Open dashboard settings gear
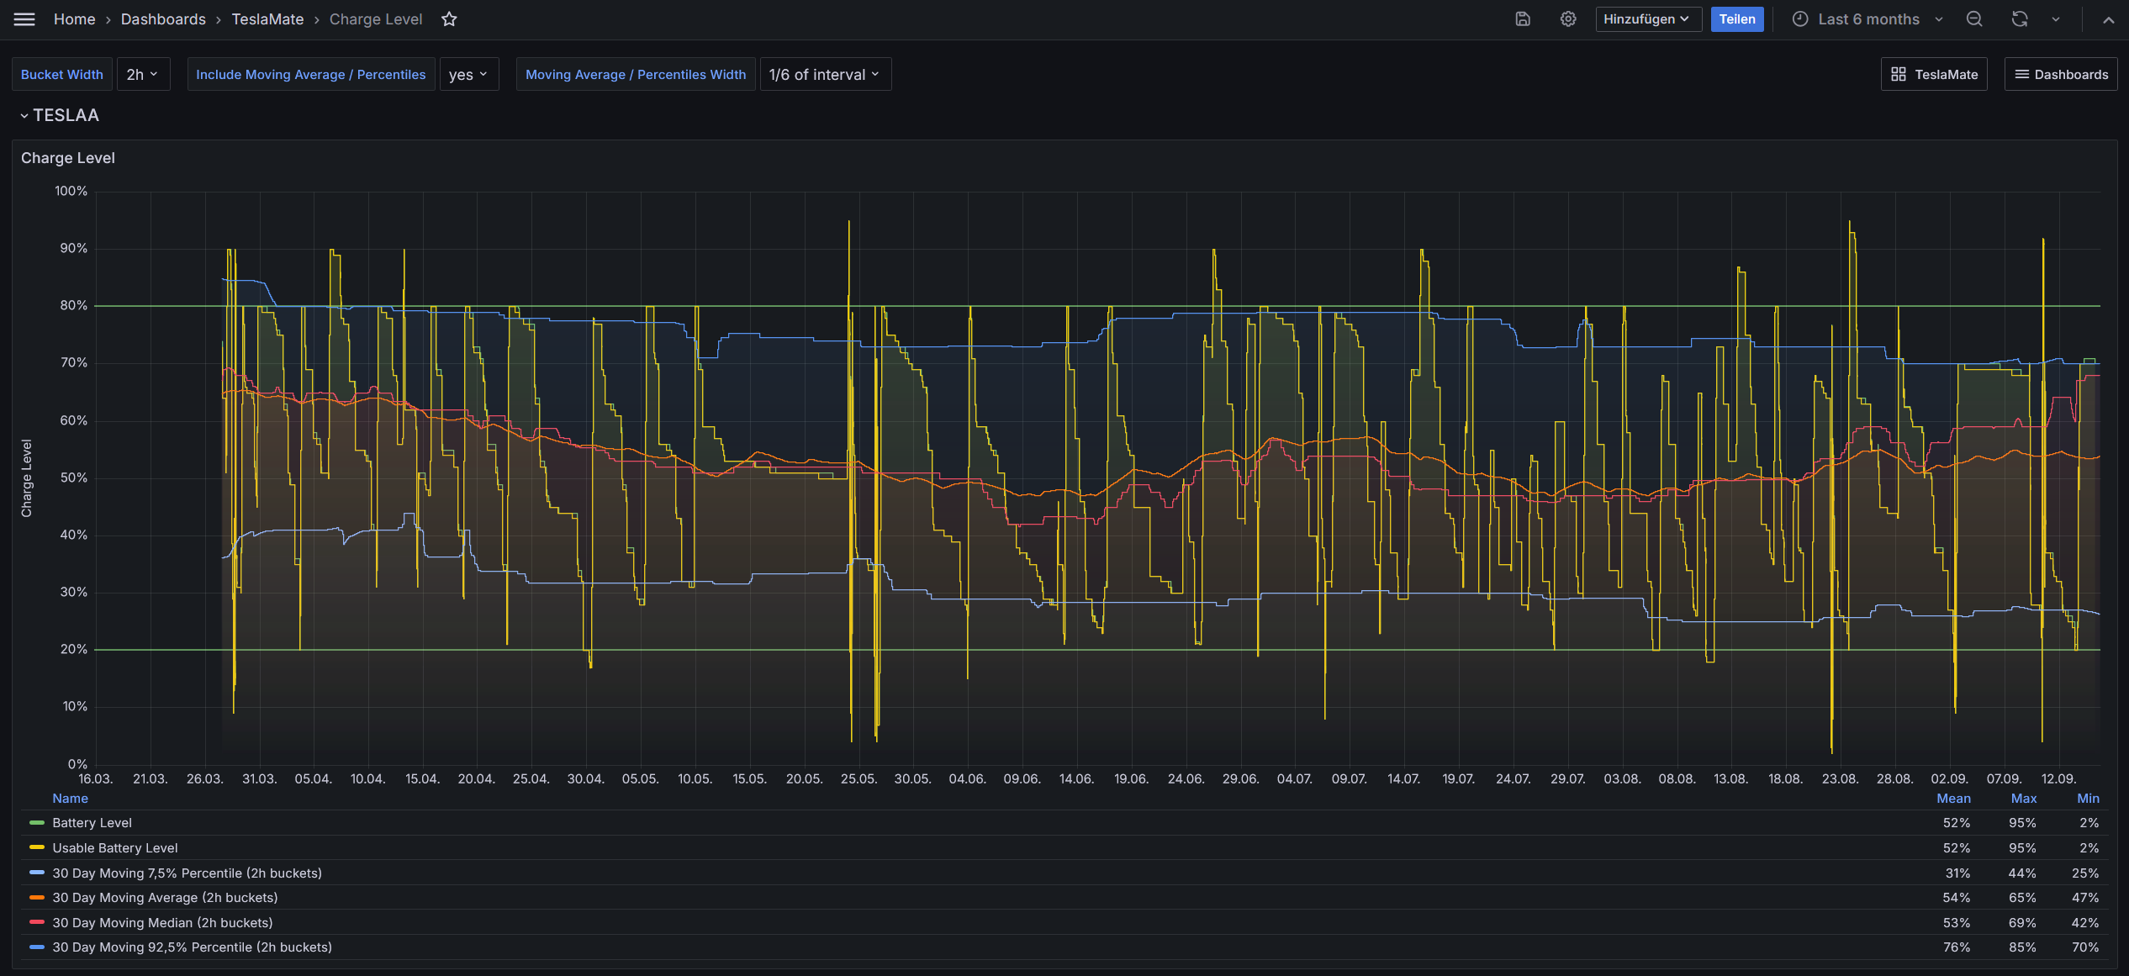 tap(1568, 19)
